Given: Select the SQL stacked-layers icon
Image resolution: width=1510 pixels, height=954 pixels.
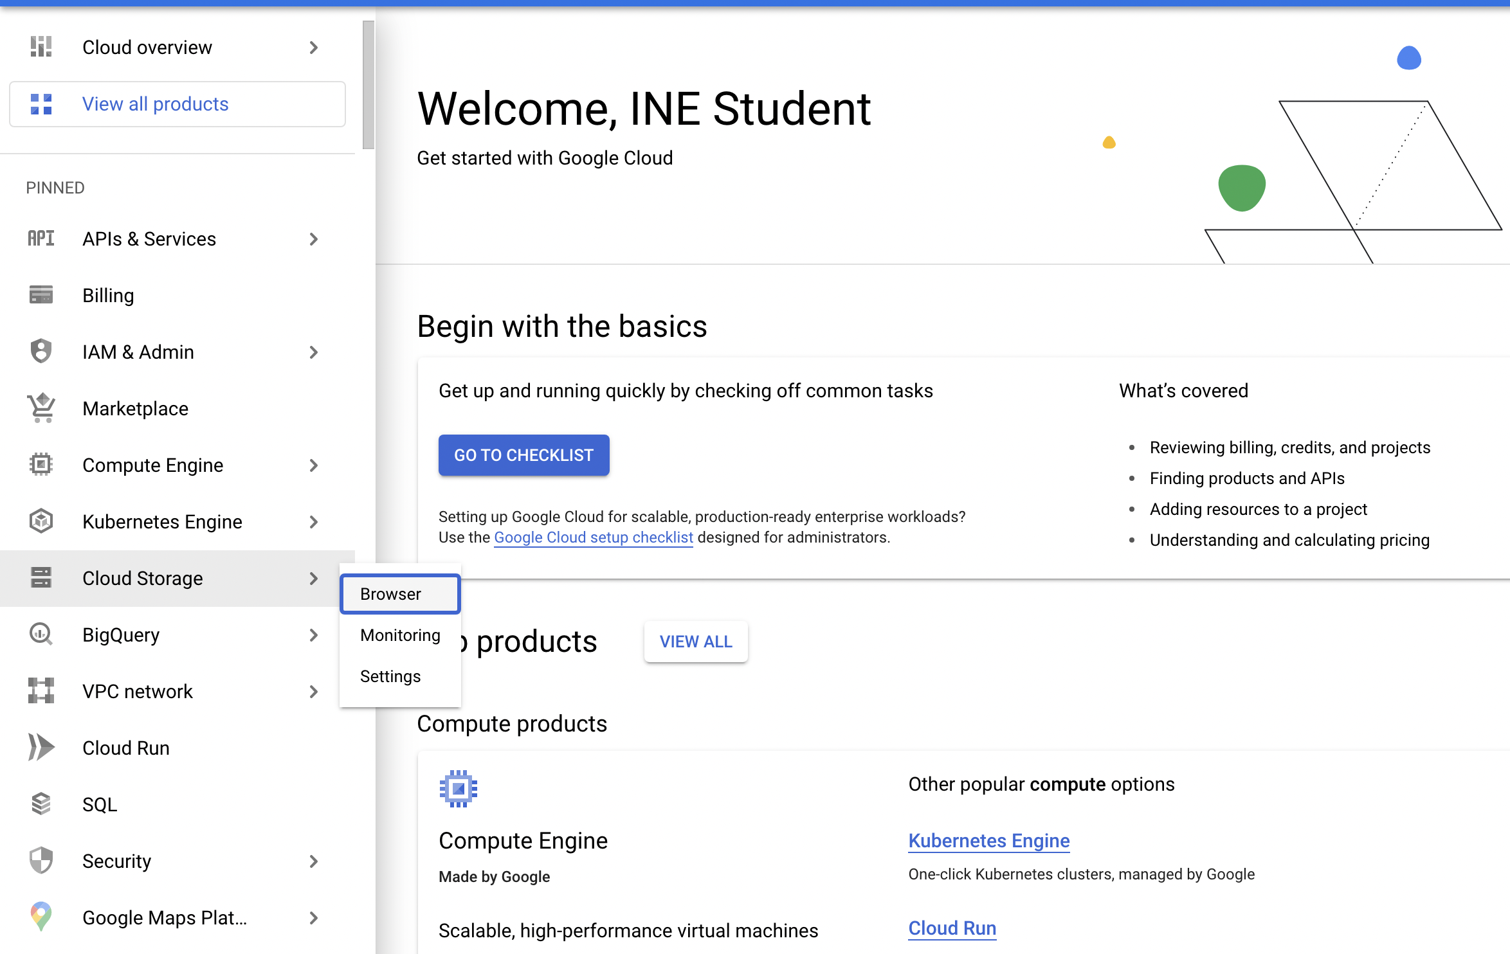Looking at the screenshot, I should pyautogui.click(x=40, y=804).
